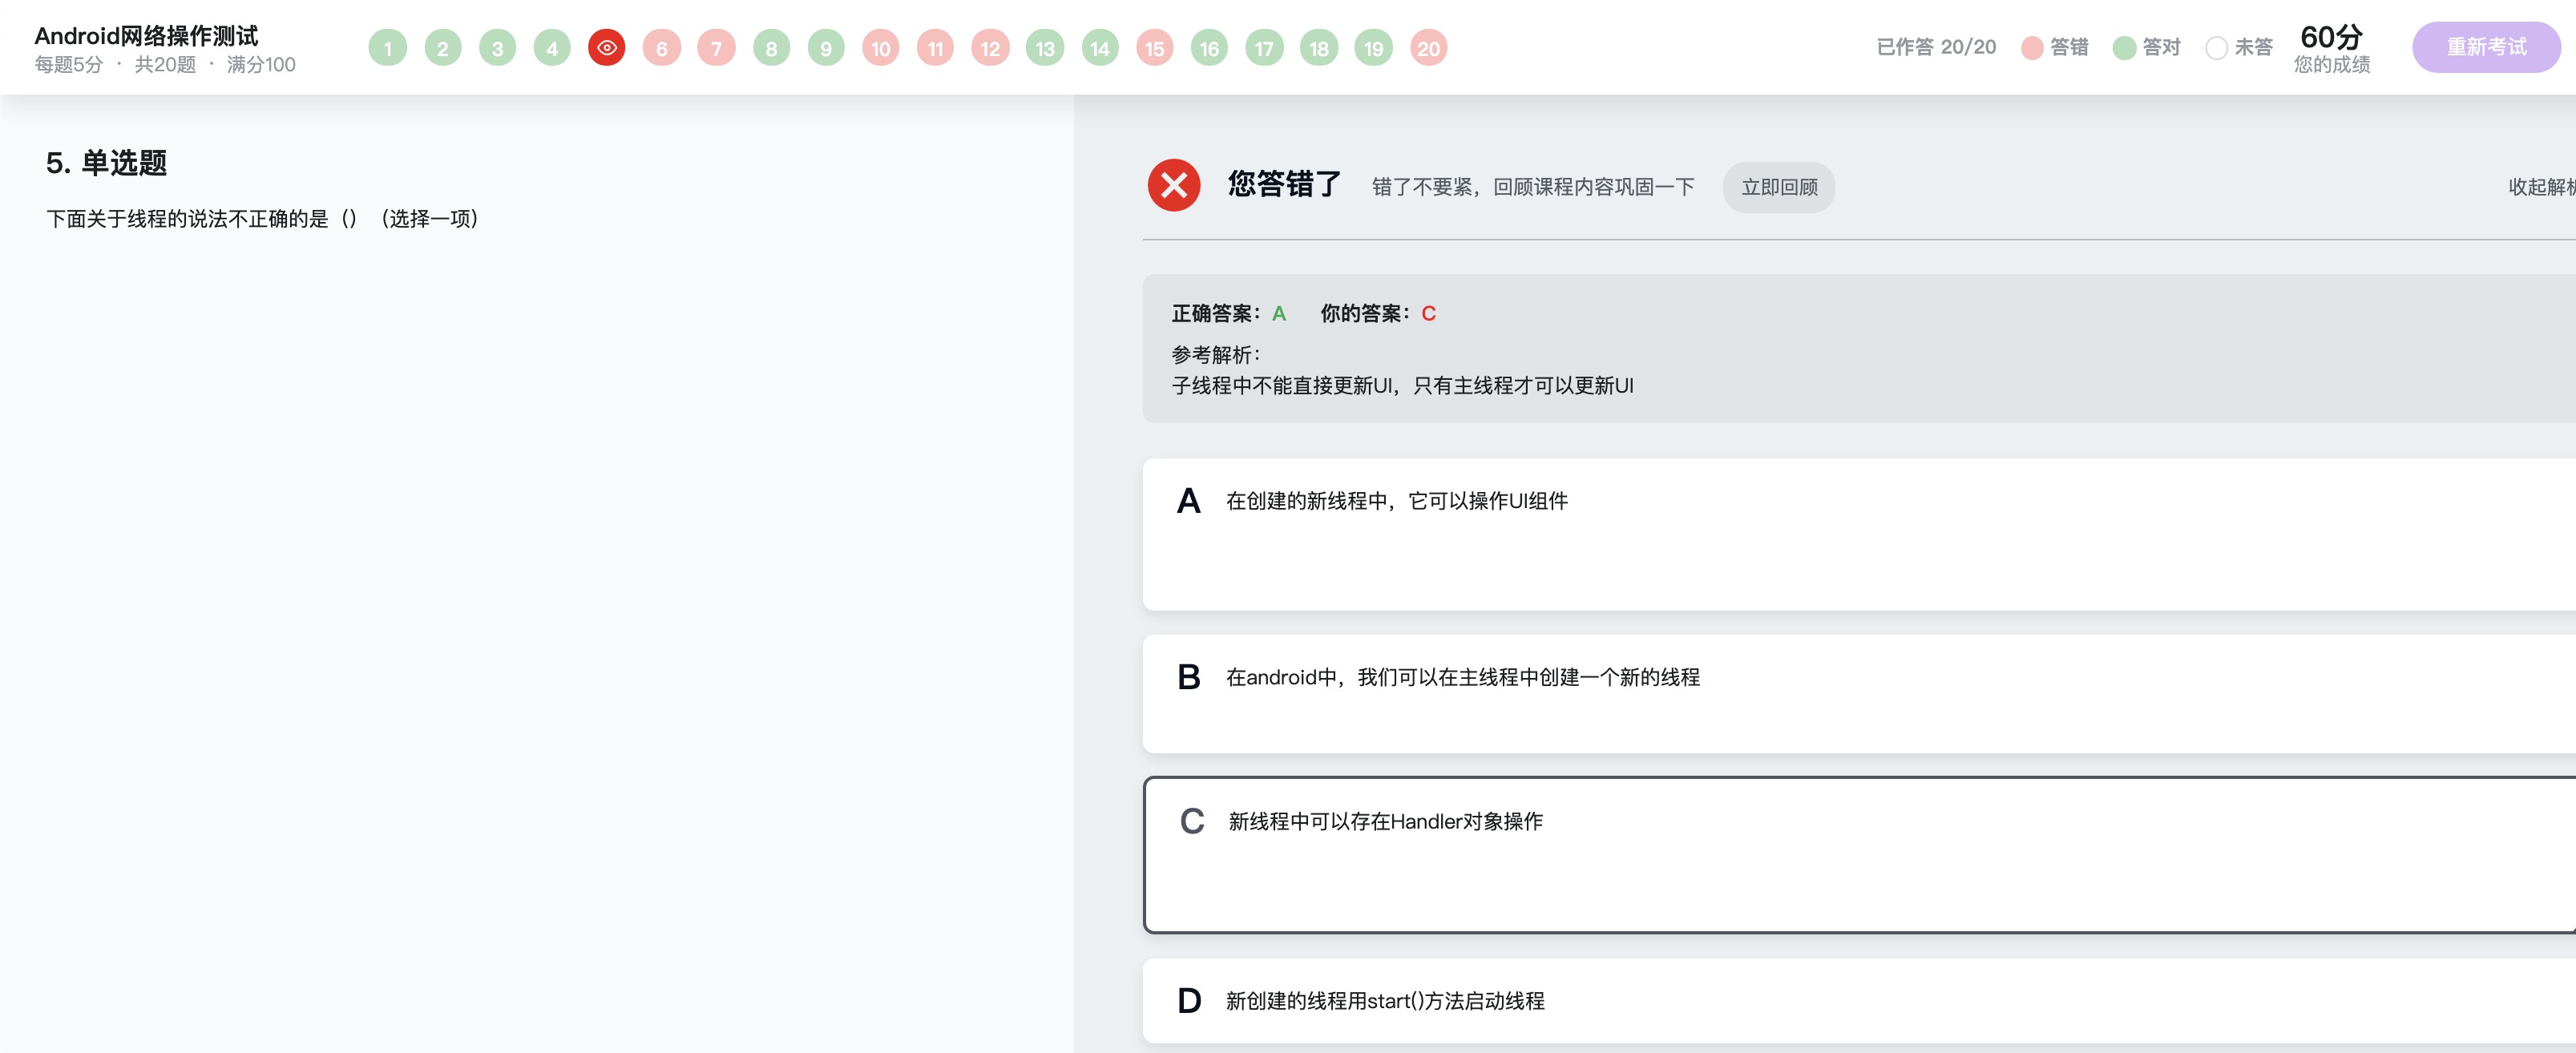Jump to question 2 bubble
The width and height of the screenshot is (2576, 1053).
[x=443, y=48]
